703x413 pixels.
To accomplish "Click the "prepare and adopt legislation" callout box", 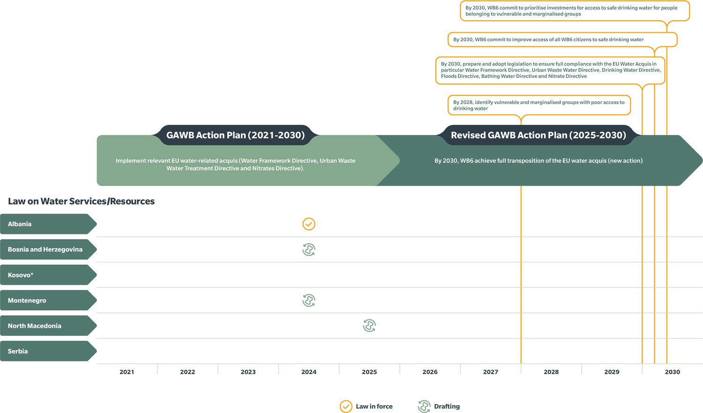I will click(x=550, y=70).
